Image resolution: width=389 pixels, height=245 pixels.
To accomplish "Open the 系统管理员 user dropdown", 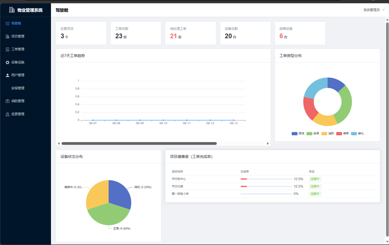I will pos(374,10).
